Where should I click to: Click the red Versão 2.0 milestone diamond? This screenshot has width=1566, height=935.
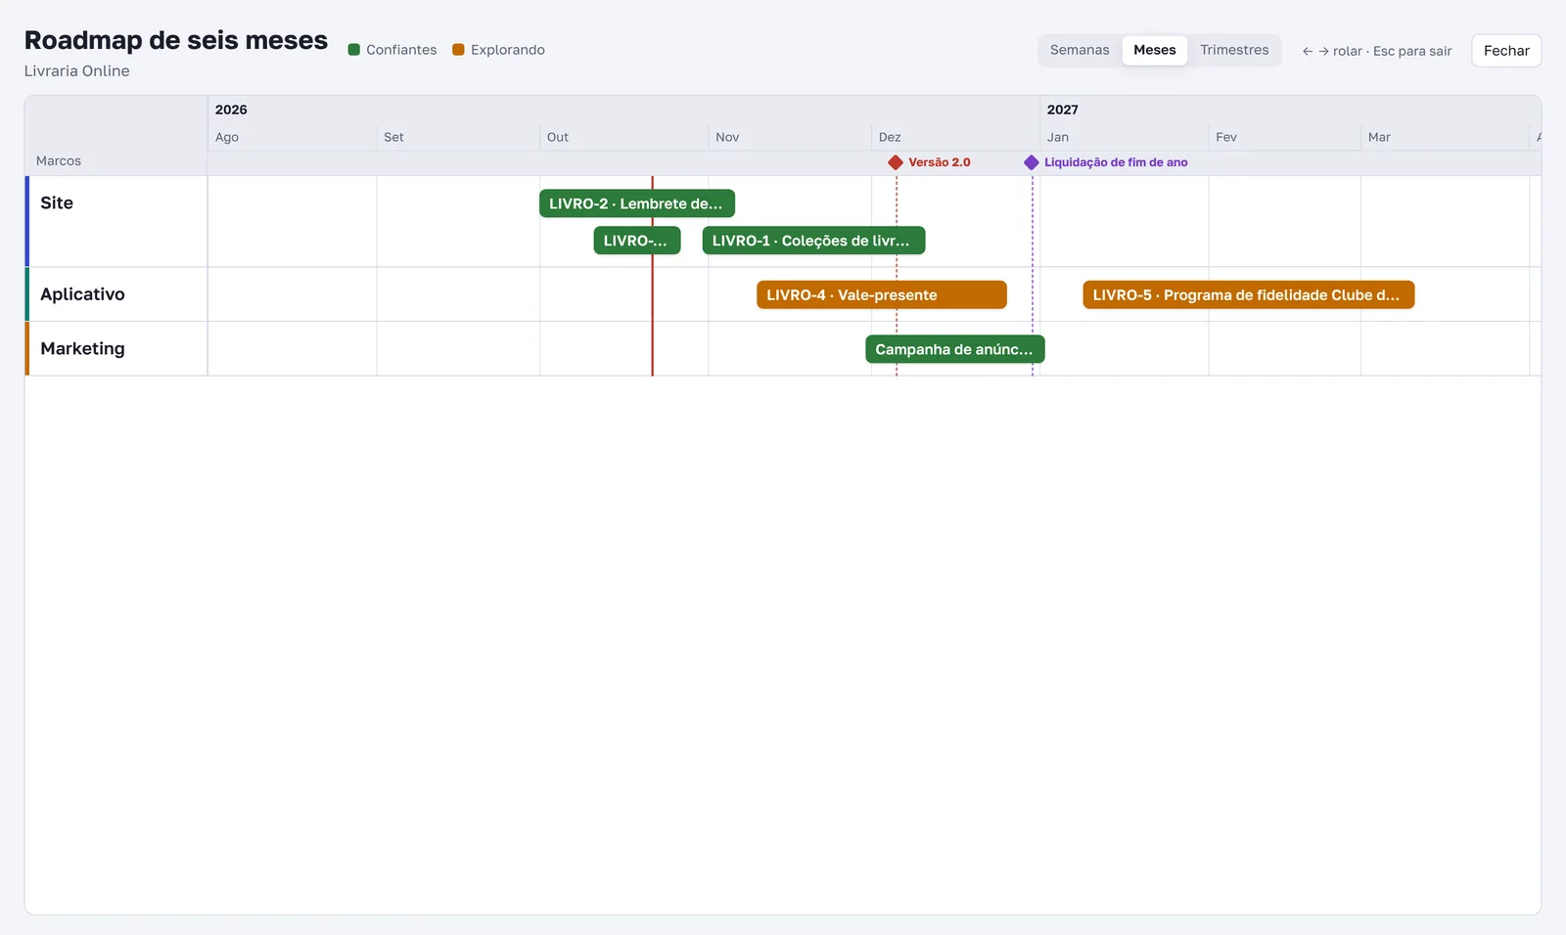[896, 162]
